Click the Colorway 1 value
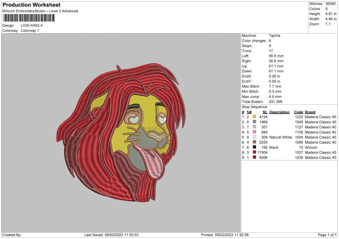339x239 pixels. 31,30
